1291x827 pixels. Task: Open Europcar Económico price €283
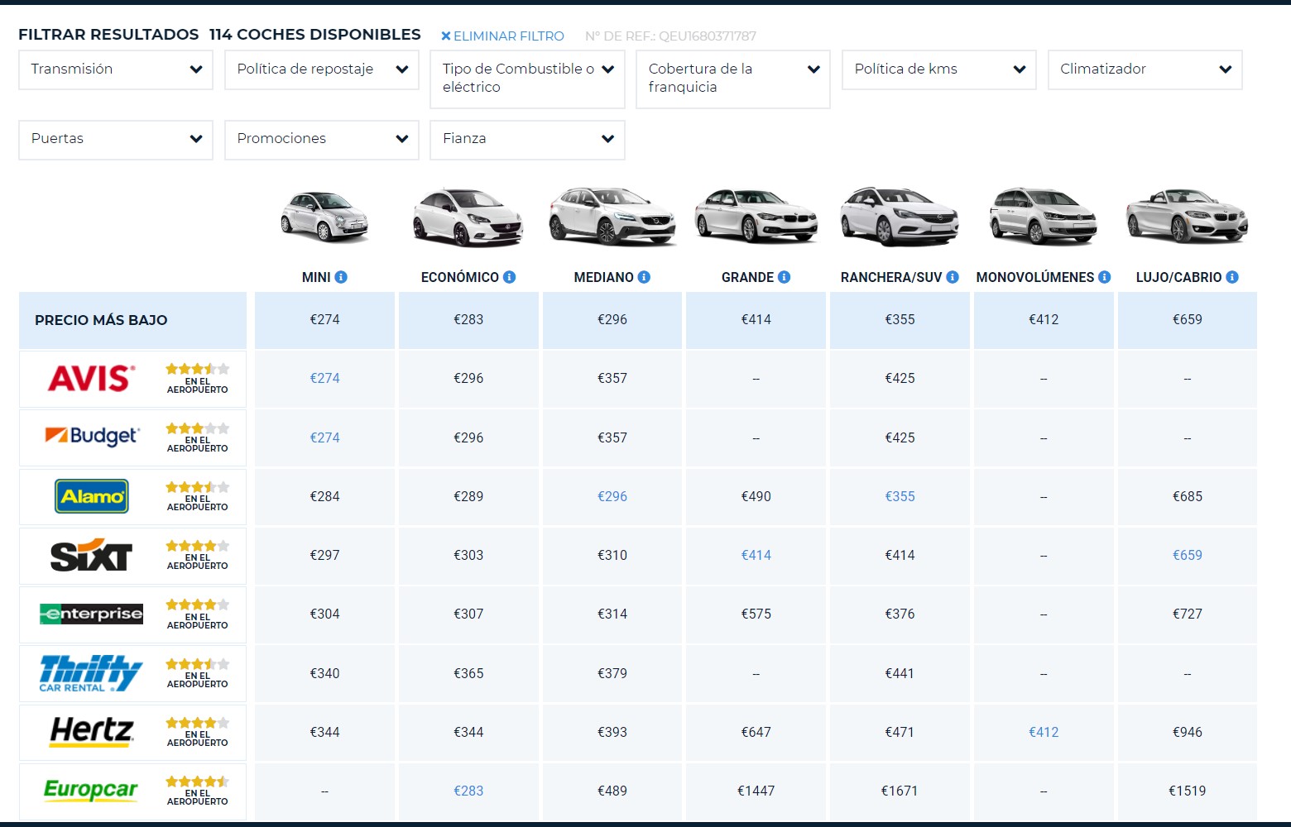click(468, 791)
